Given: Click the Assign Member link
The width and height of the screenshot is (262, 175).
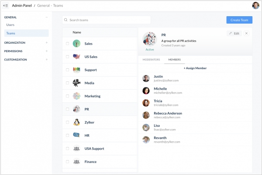Looking at the screenshot, I should pyautogui.click(x=195, y=68).
